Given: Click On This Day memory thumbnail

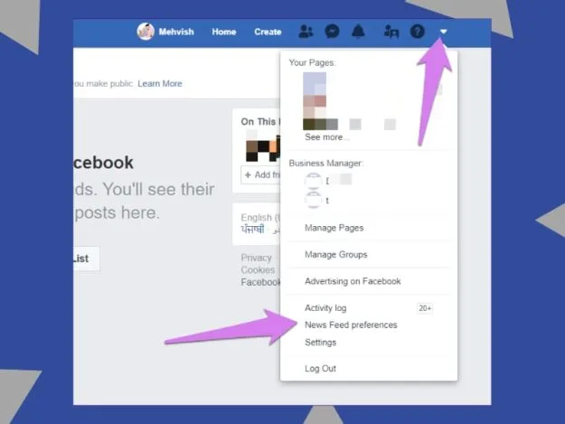Looking at the screenshot, I should (x=263, y=147).
